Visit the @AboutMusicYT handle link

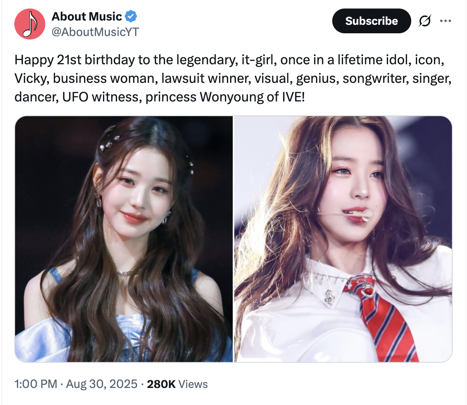tap(95, 32)
